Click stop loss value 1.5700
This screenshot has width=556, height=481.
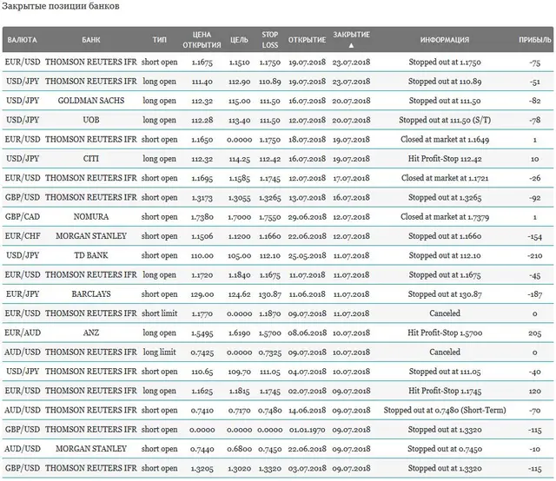tap(270, 333)
